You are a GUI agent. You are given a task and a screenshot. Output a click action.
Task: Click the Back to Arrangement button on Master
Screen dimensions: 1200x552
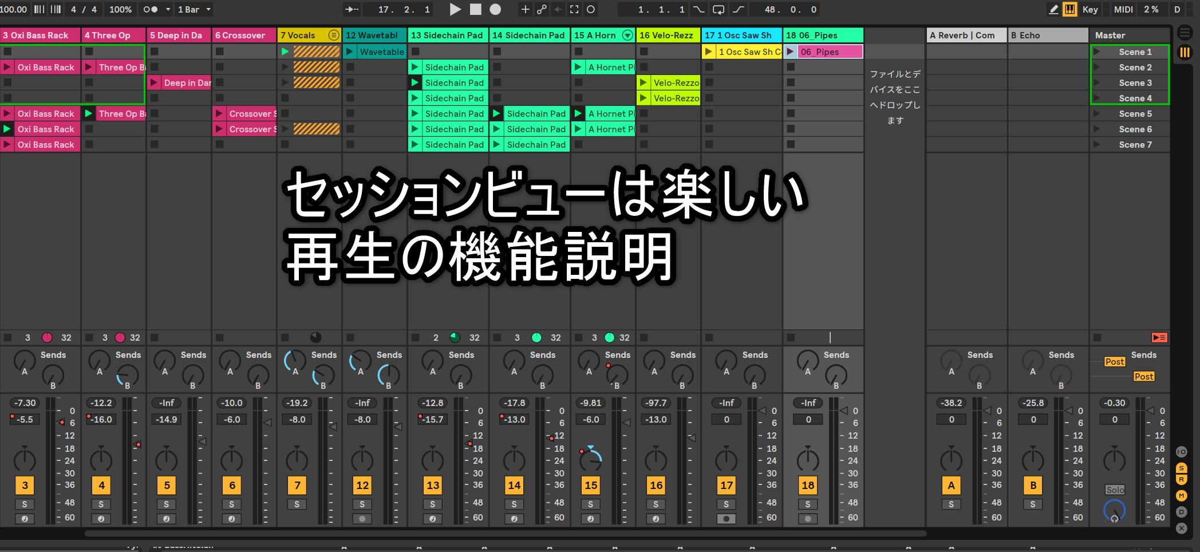point(1159,337)
